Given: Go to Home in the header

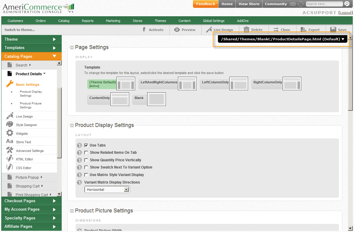Looking at the screenshot, I should (x=227, y=4).
